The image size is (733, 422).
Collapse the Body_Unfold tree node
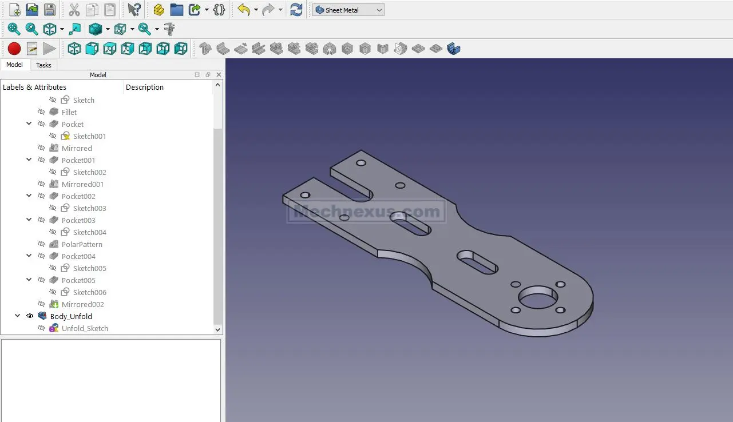click(x=18, y=316)
